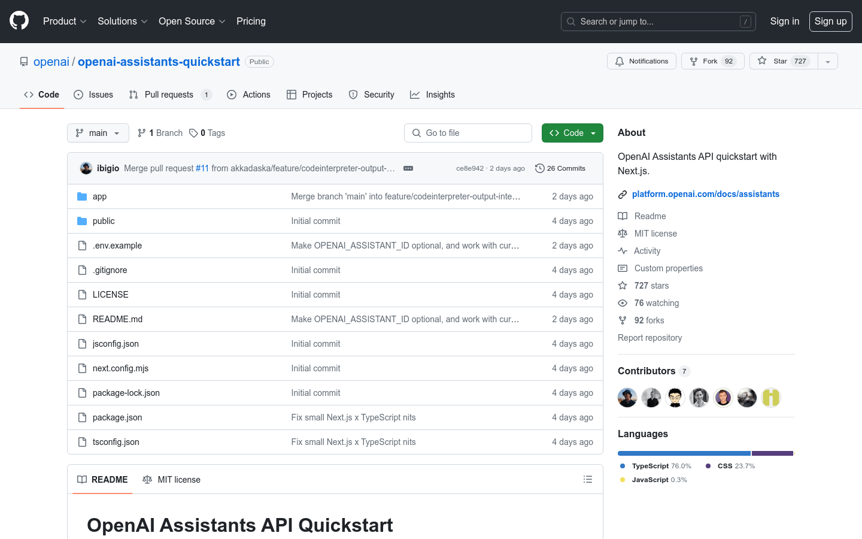Click the Go to file search field
The image size is (862, 539).
(x=468, y=133)
